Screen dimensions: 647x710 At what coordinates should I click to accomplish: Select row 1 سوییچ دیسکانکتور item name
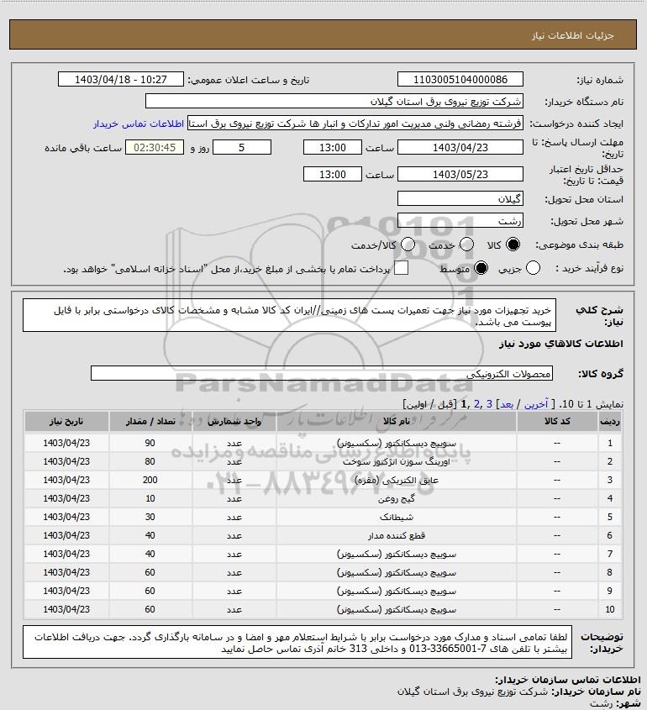click(x=396, y=443)
